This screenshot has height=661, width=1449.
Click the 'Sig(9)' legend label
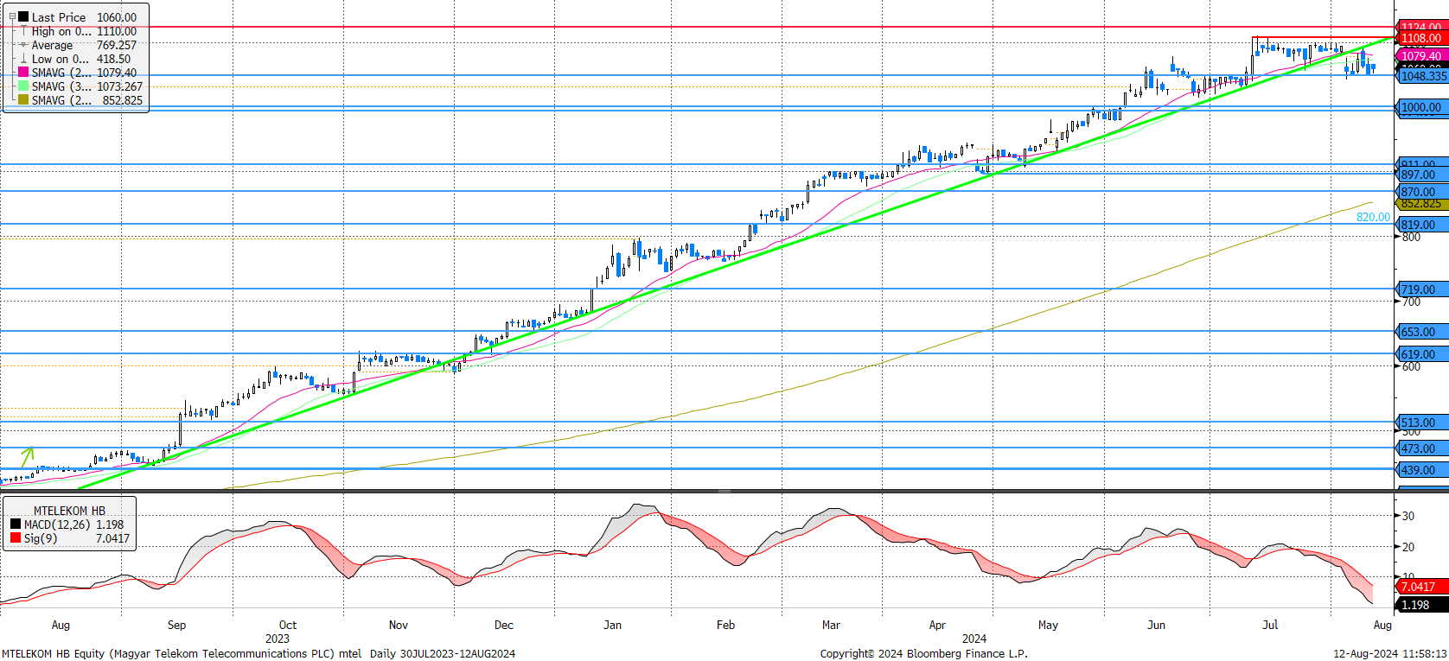click(41, 538)
